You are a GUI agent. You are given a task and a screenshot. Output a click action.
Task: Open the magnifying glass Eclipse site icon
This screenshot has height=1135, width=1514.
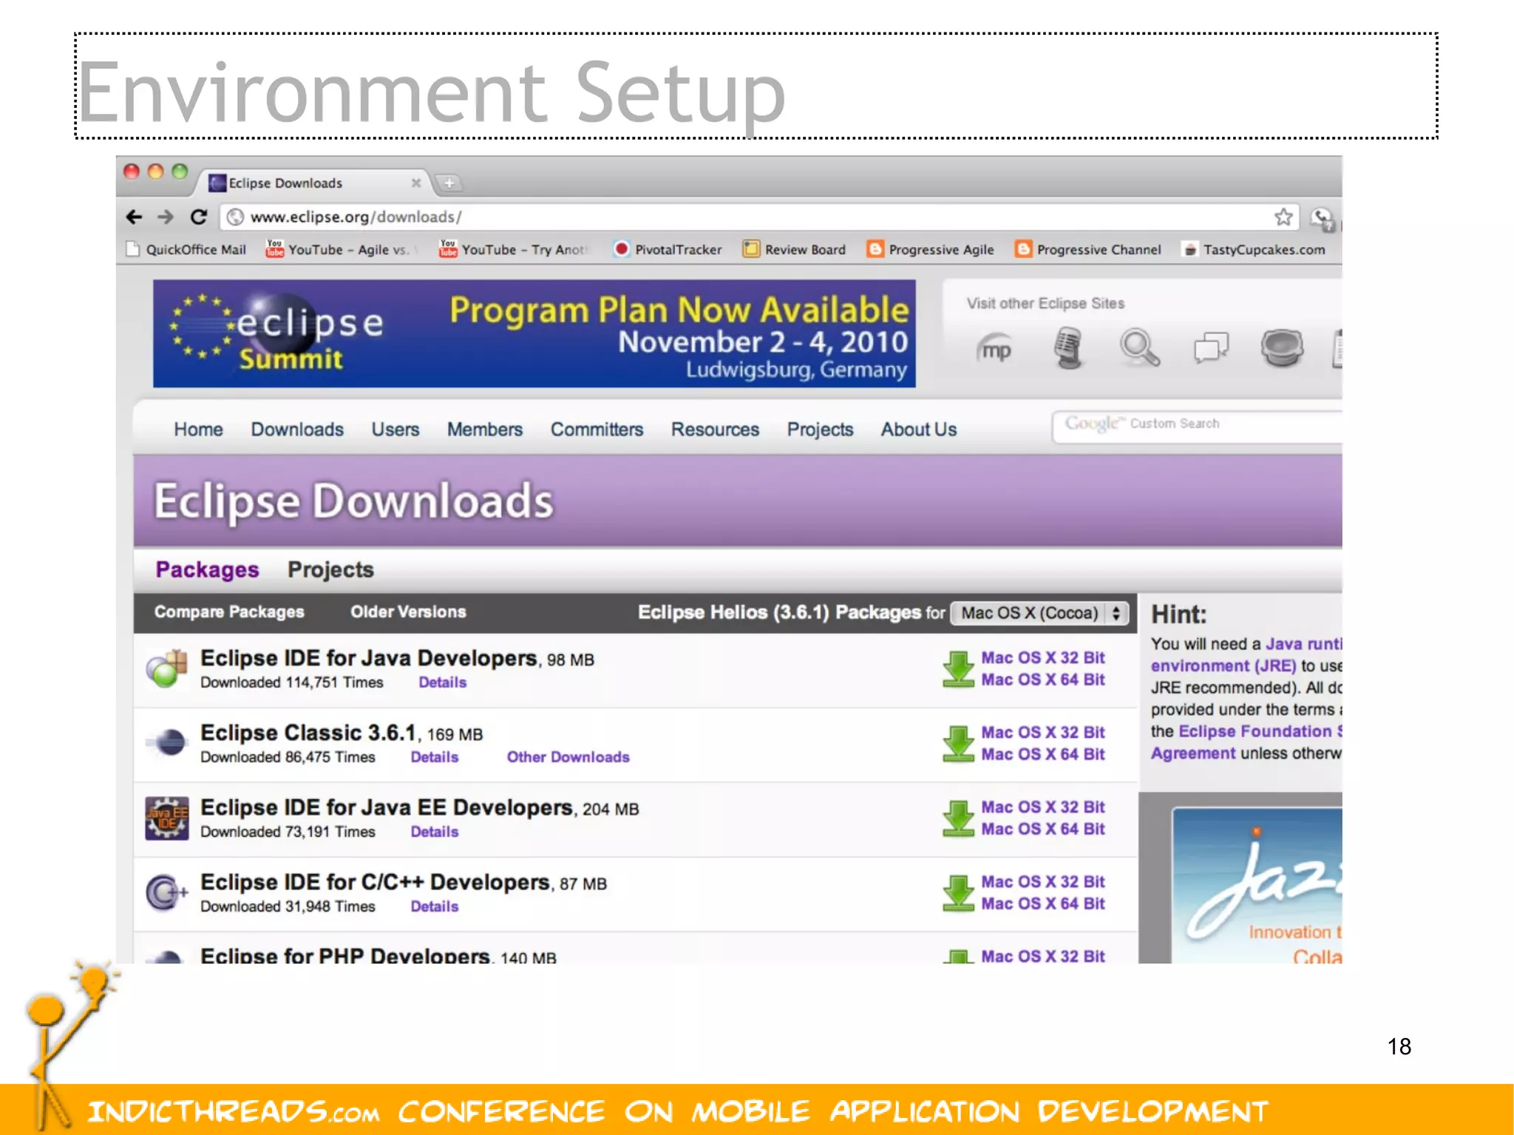[1139, 348]
